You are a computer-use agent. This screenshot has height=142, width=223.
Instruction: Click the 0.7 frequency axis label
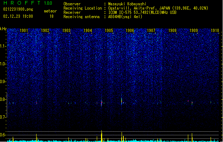[x=3, y=117]
